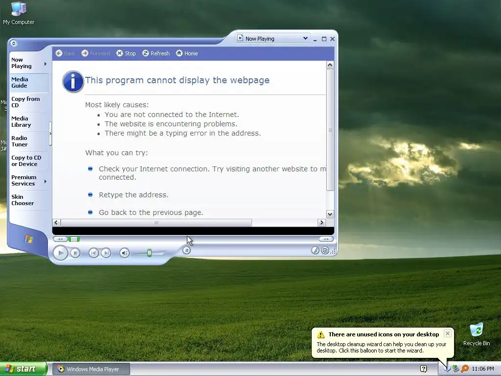This screenshot has width=501, height=376.
Task: Click the Stop playback button
Action: click(75, 253)
